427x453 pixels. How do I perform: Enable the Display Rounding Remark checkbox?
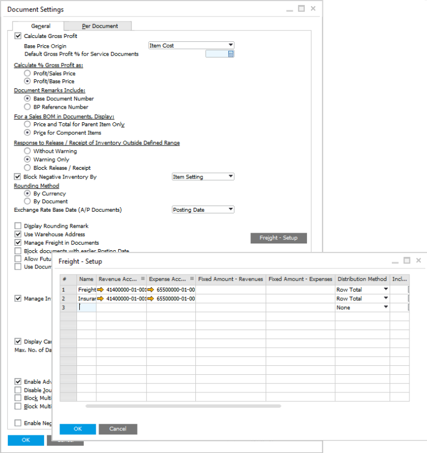[18, 226]
